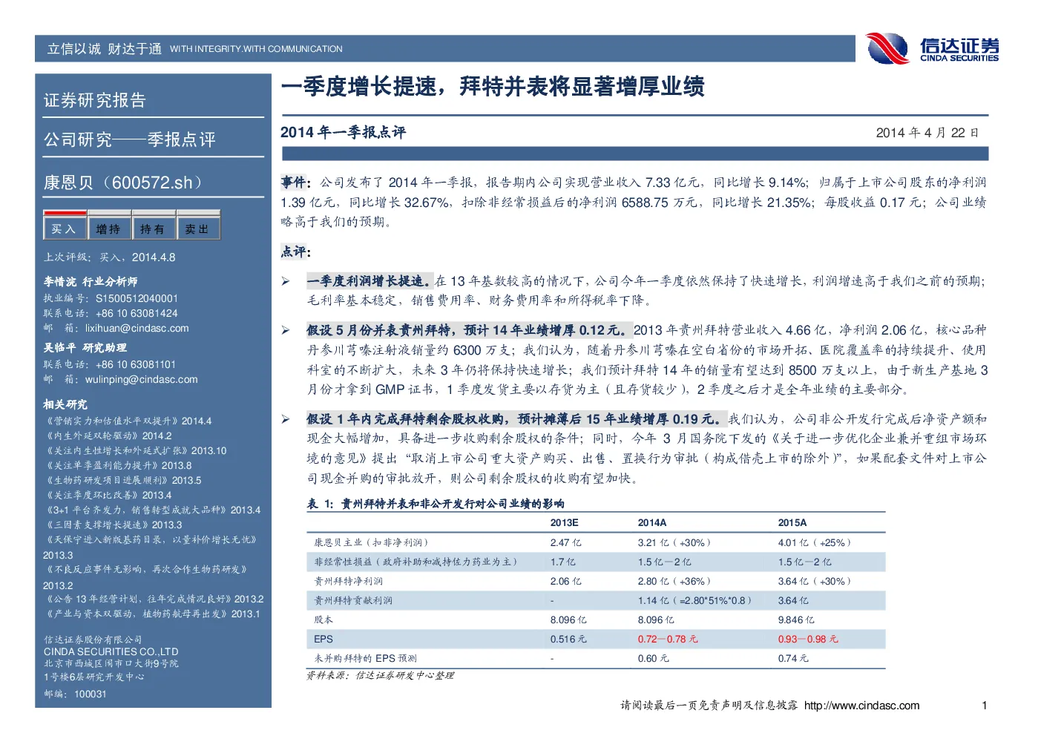Click row label 未并购拜特的EPS预测
This screenshot has width=1041, height=736.
tap(365, 658)
